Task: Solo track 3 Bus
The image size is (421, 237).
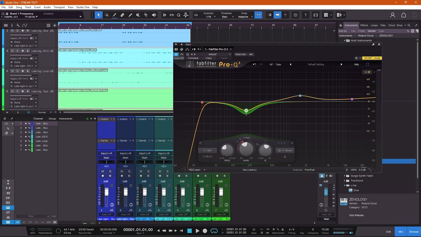Action: click(17, 31)
